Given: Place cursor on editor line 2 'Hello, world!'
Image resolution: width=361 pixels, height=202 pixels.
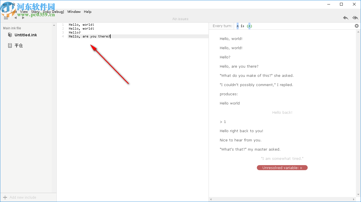Looking at the screenshot, I should coord(81,28).
